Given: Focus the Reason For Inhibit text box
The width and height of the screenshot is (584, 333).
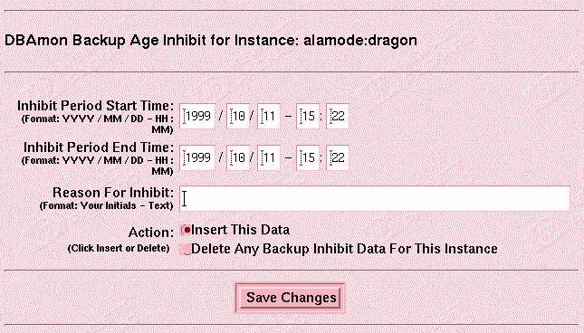Looking at the screenshot, I should pos(375,199).
